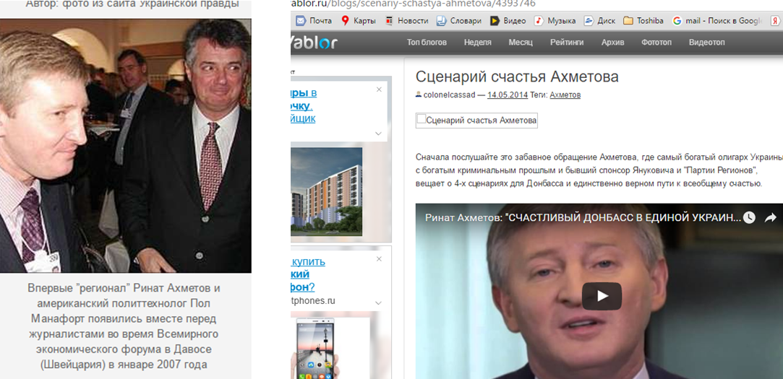Image resolution: width=783 pixels, height=379 pixels.
Task: Open the mail Google search bookmark
Action: pyautogui.click(x=717, y=21)
